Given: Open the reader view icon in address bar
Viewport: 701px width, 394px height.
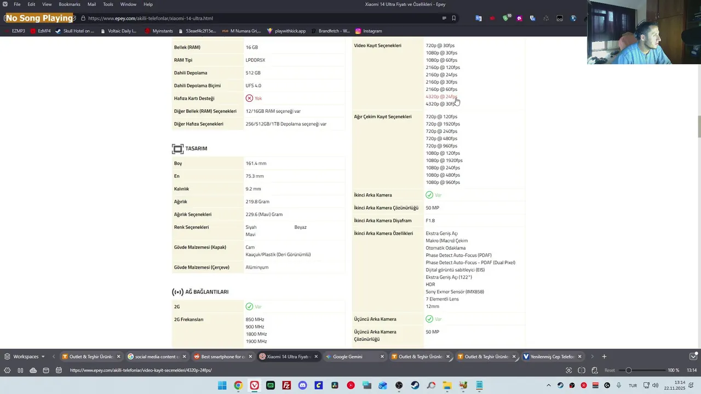Looking at the screenshot, I should point(444,18).
